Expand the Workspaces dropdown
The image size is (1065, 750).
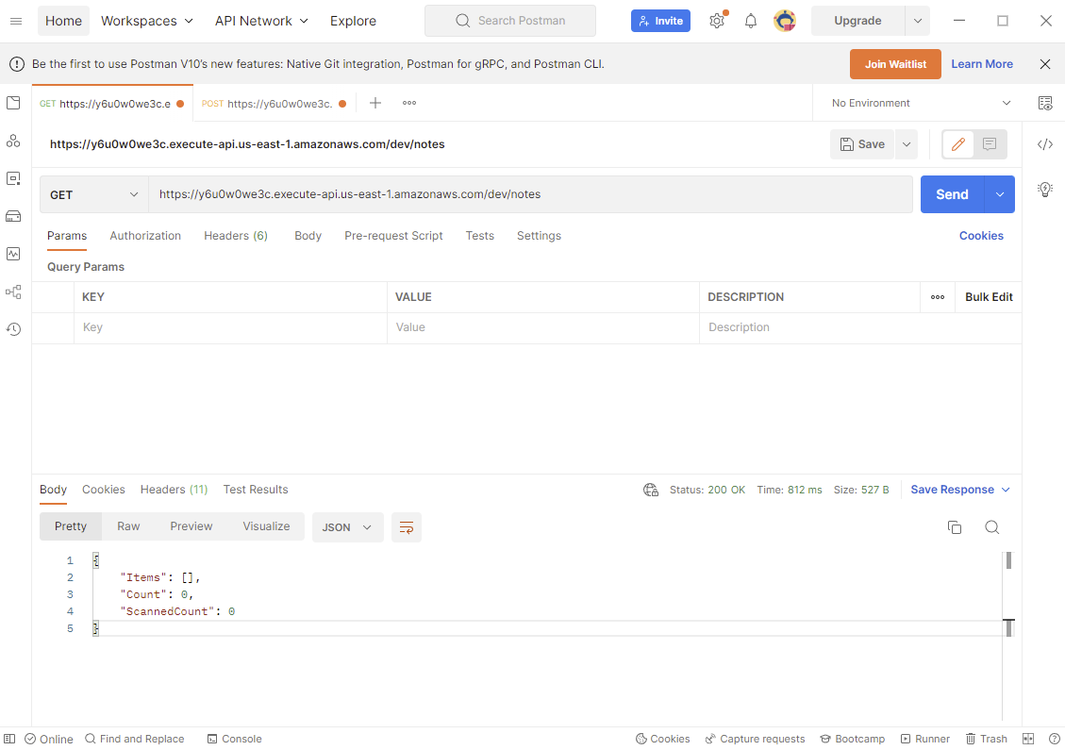[147, 21]
